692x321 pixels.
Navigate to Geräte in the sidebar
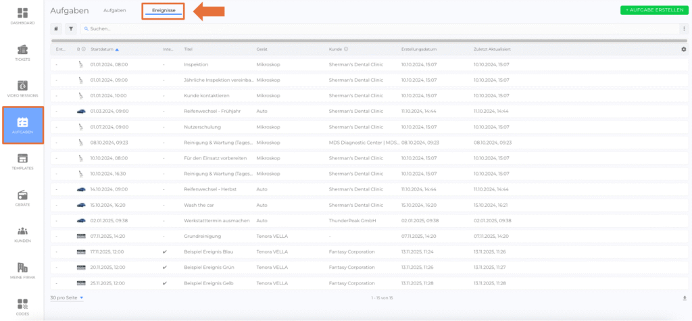(x=23, y=197)
